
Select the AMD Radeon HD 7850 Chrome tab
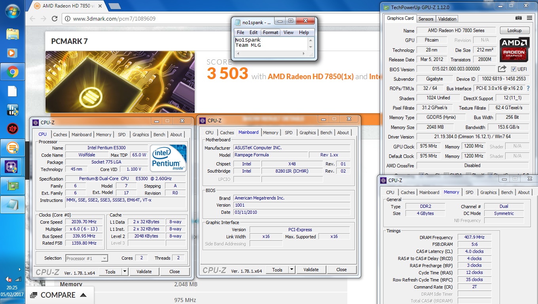[x=68, y=6]
